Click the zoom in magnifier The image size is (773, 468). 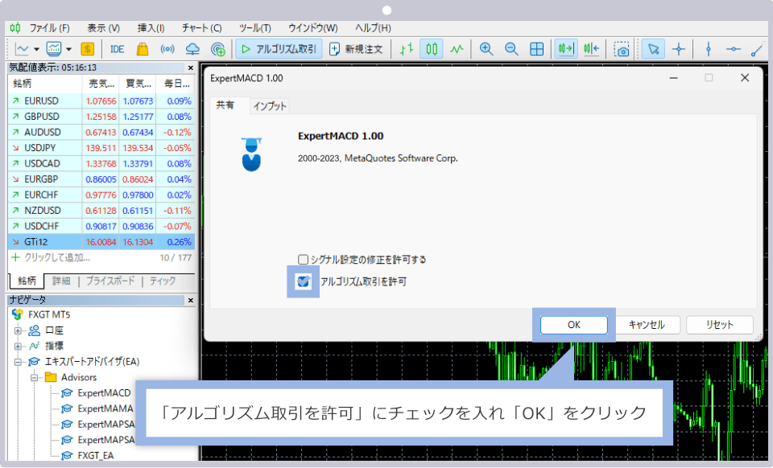(x=486, y=49)
